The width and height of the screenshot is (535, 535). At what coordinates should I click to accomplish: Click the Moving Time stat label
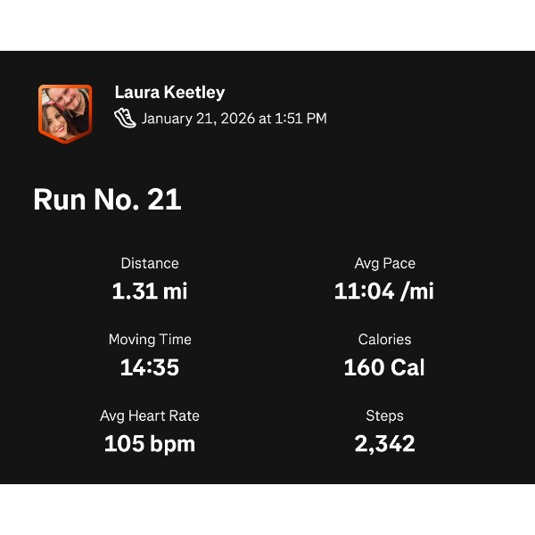coord(150,340)
